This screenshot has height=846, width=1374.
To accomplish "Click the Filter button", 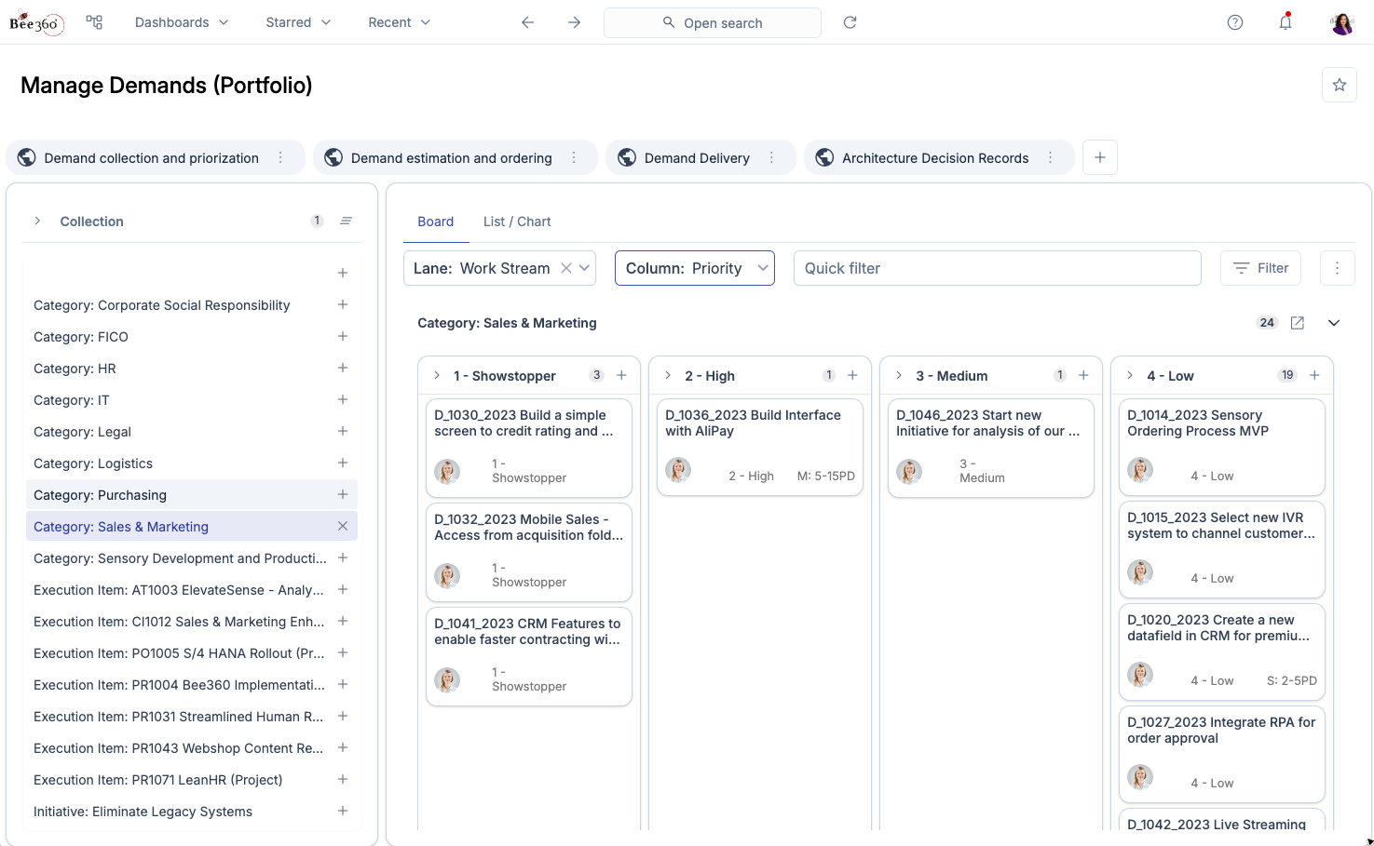I will click(x=1260, y=268).
